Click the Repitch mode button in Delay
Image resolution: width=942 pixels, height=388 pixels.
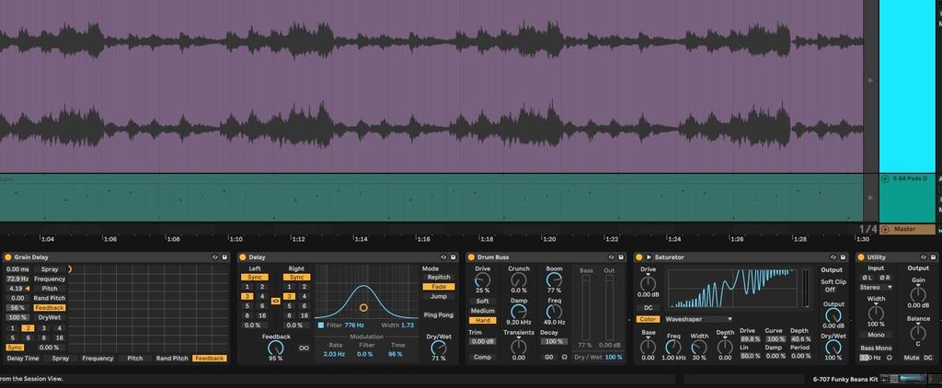pyautogui.click(x=438, y=277)
